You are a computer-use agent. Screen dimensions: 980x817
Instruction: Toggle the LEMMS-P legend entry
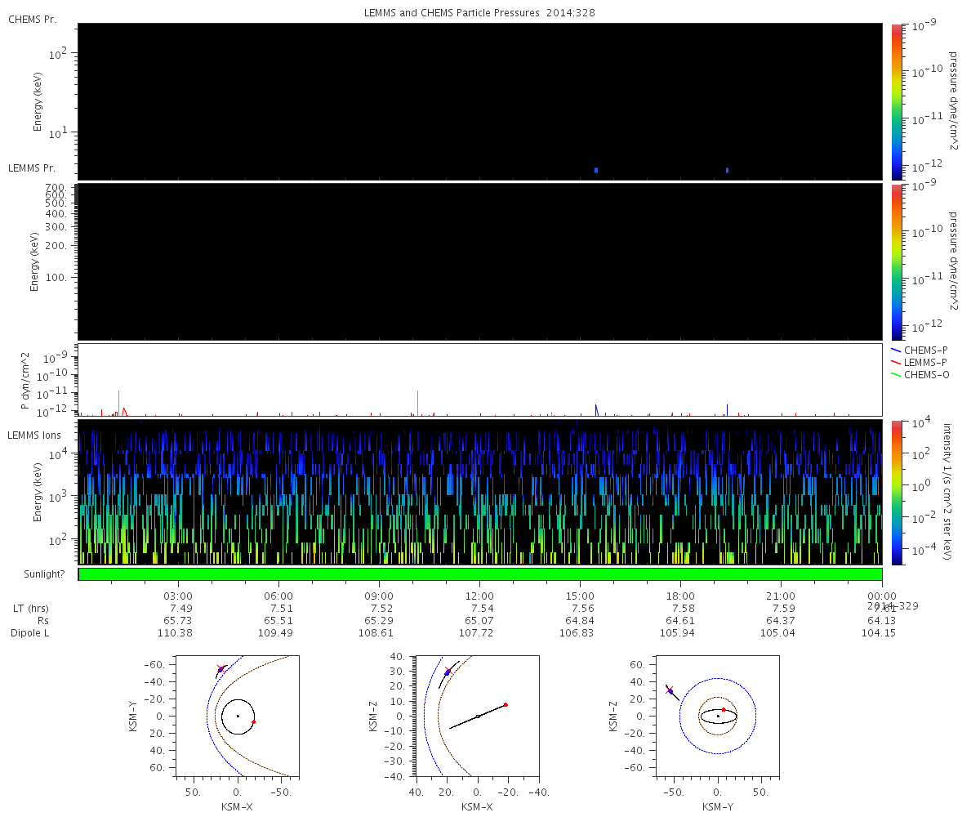tap(919, 362)
